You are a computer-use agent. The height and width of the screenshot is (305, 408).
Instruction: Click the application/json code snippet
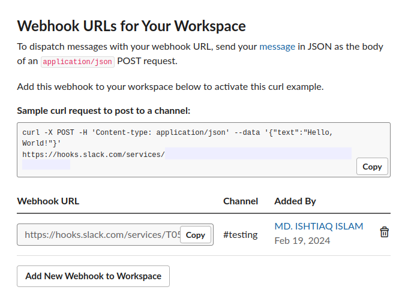click(77, 61)
